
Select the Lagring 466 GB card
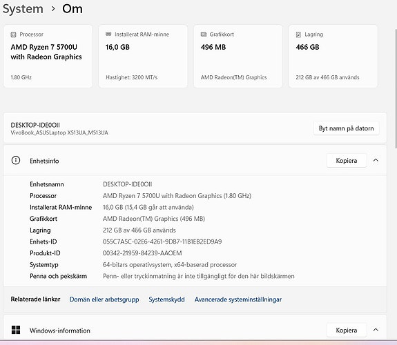[333, 56]
